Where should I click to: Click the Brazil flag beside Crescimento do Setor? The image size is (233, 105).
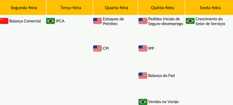190,21
